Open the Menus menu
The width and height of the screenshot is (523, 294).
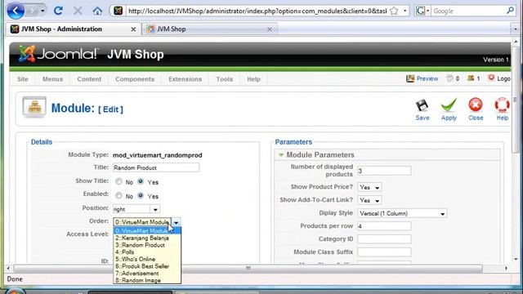[x=52, y=79]
